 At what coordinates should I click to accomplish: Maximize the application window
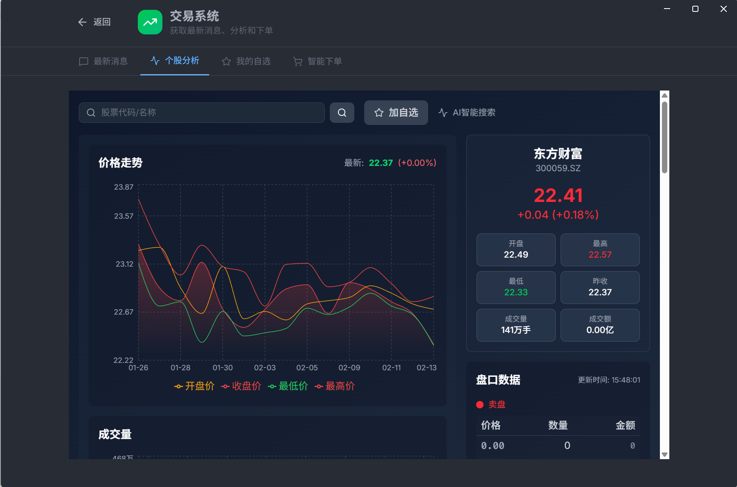(695, 9)
